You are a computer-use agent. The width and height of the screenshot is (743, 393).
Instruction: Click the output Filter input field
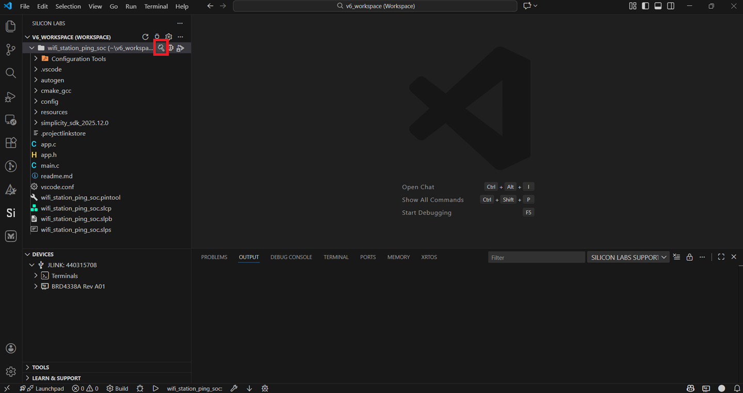coord(536,257)
